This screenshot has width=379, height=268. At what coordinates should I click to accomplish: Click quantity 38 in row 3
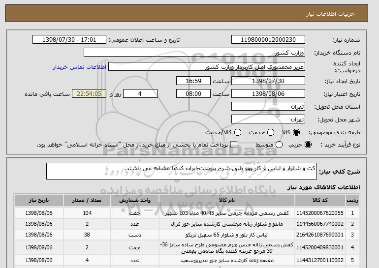pyautogui.click(x=87, y=235)
